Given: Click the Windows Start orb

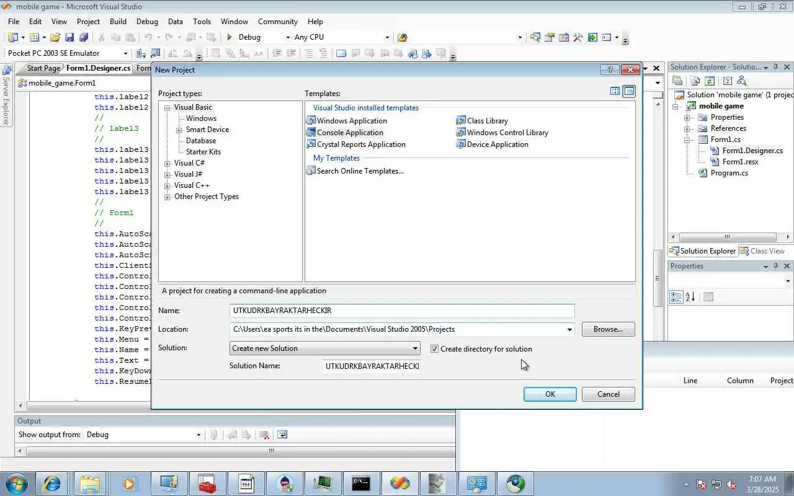Looking at the screenshot, I should pyautogui.click(x=15, y=483).
